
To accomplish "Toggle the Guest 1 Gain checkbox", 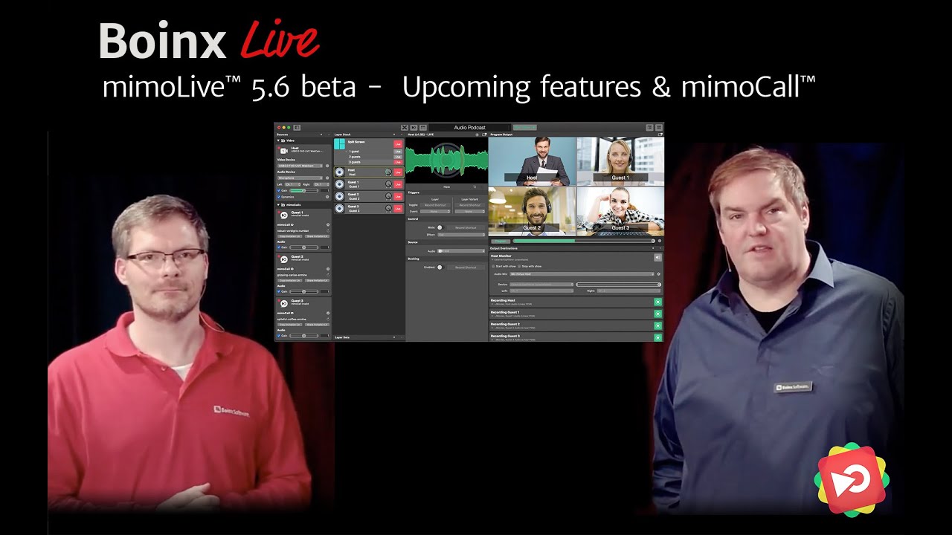I will click(278, 247).
